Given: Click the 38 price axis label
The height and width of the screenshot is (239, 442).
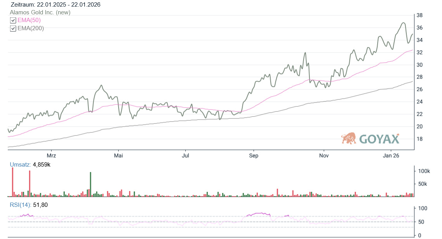Looking at the screenshot, I should point(419,15).
